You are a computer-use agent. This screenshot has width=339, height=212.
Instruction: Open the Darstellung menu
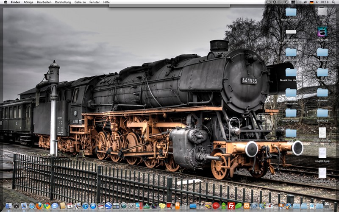63,2
